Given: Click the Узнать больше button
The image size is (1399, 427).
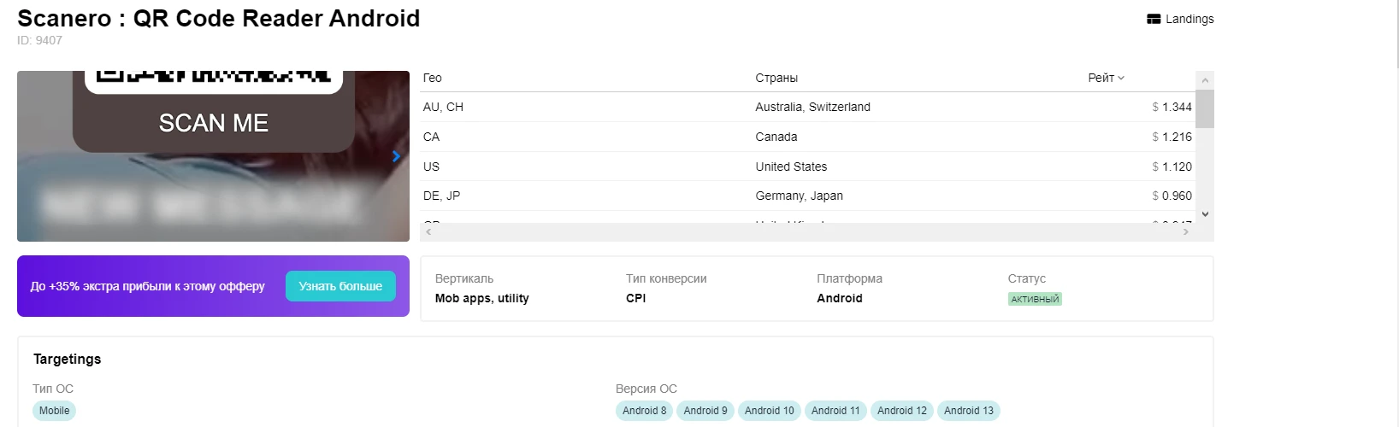Looking at the screenshot, I should [340, 286].
